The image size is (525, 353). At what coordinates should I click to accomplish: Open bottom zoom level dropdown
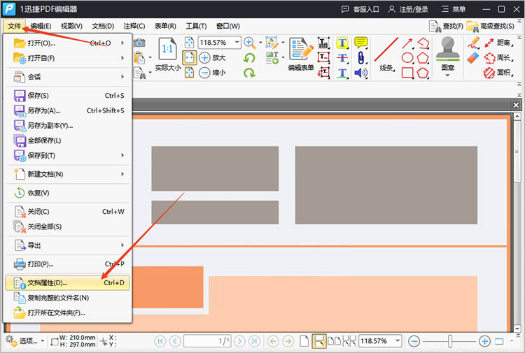(398, 341)
